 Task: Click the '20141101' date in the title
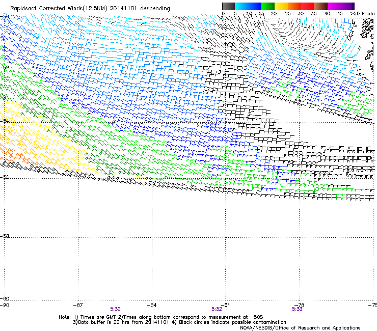click(123, 9)
